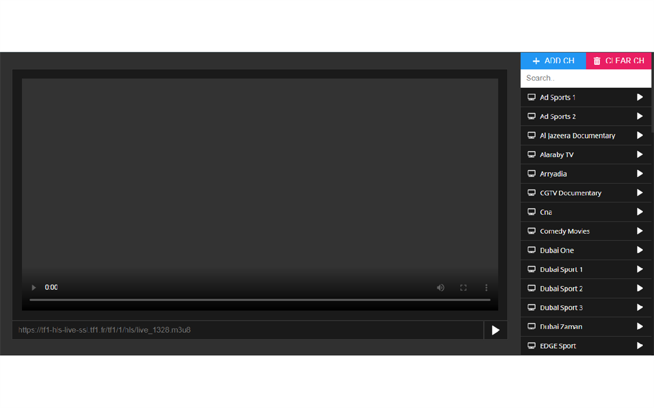Play the Al Jazeera Documentary channel

tap(639, 135)
